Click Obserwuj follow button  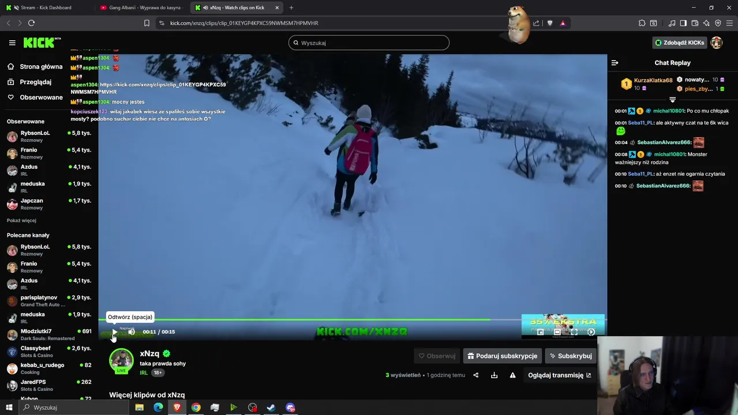[437, 356]
